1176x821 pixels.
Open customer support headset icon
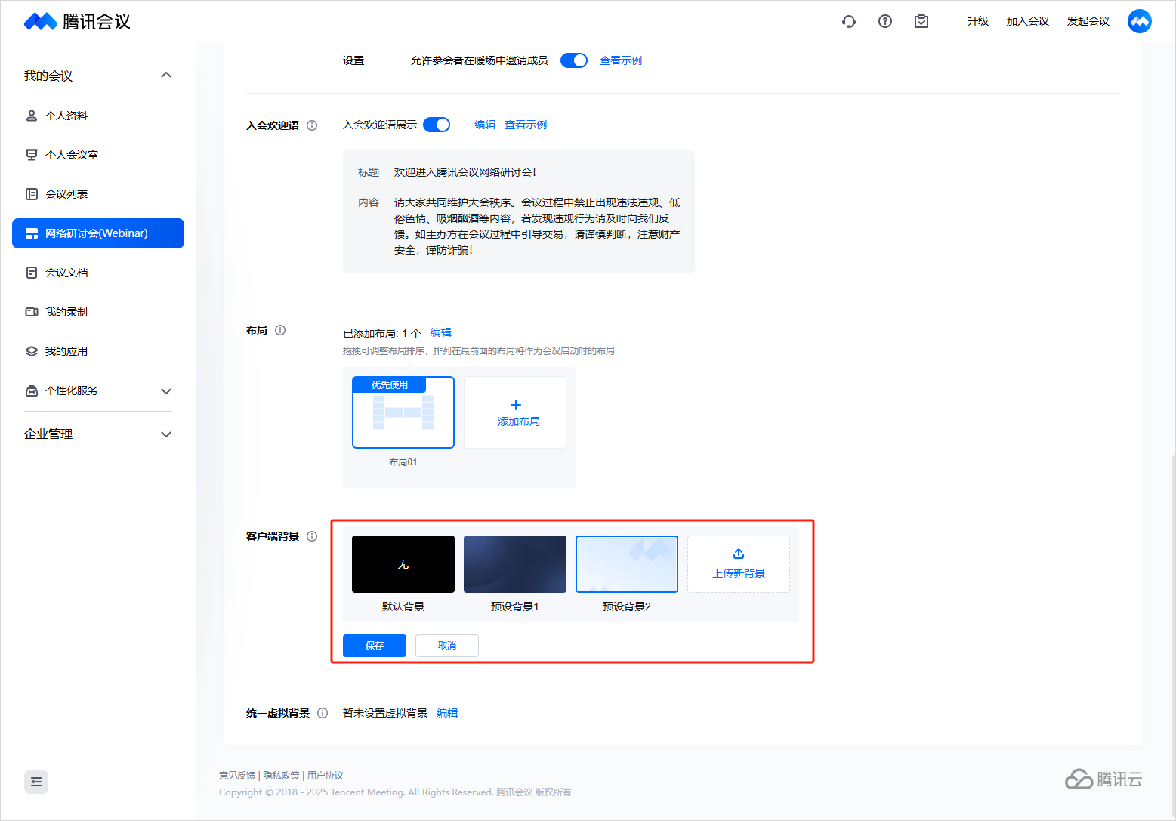click(x=849, y=21)
